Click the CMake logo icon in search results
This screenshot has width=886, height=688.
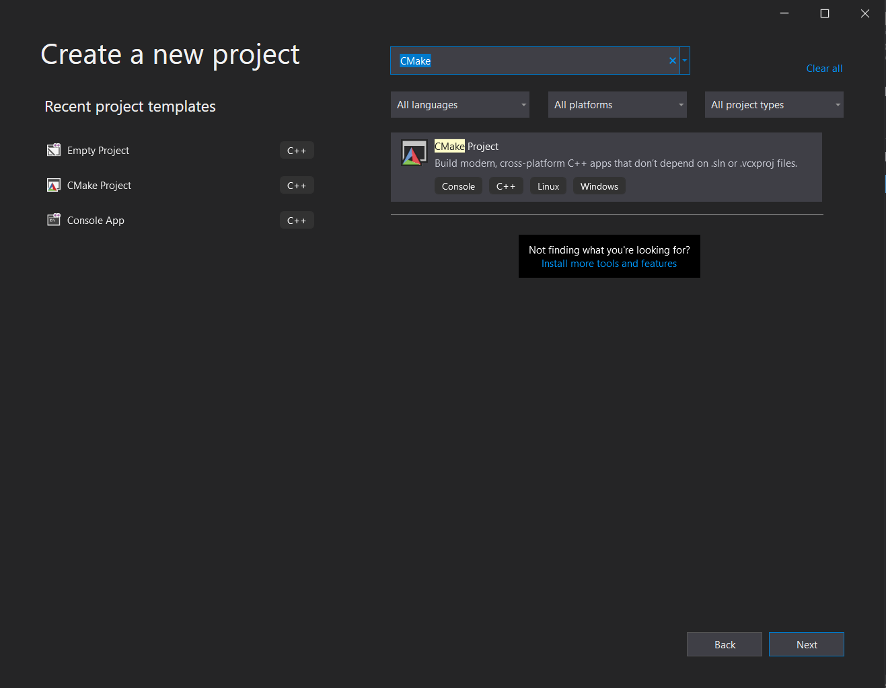(x=414, y=153)
